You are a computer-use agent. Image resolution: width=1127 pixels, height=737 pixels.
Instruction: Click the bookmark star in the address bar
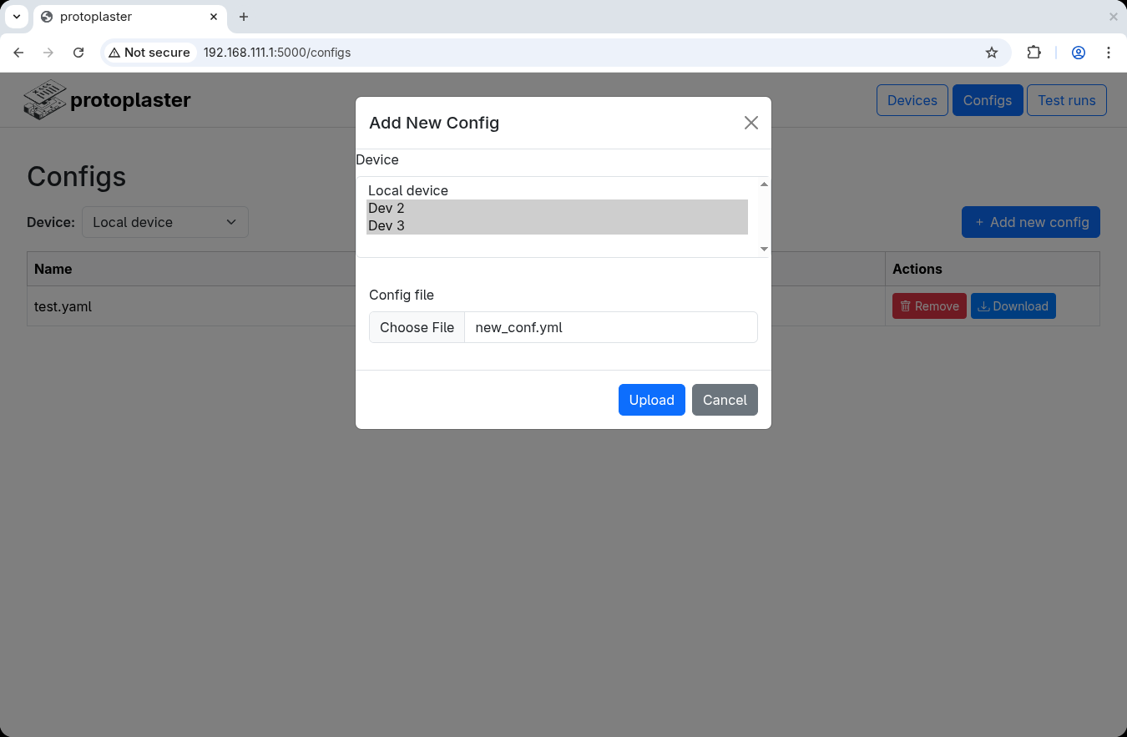(x=992, y=52)
